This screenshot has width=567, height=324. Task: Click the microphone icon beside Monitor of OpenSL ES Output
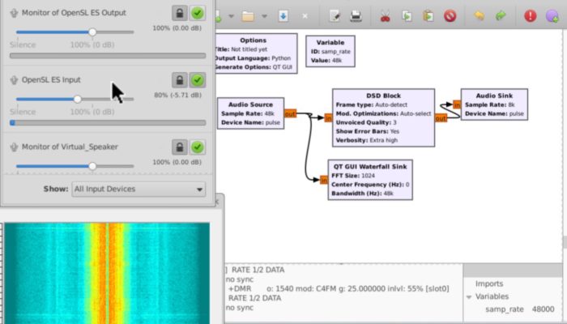(14, 13)
